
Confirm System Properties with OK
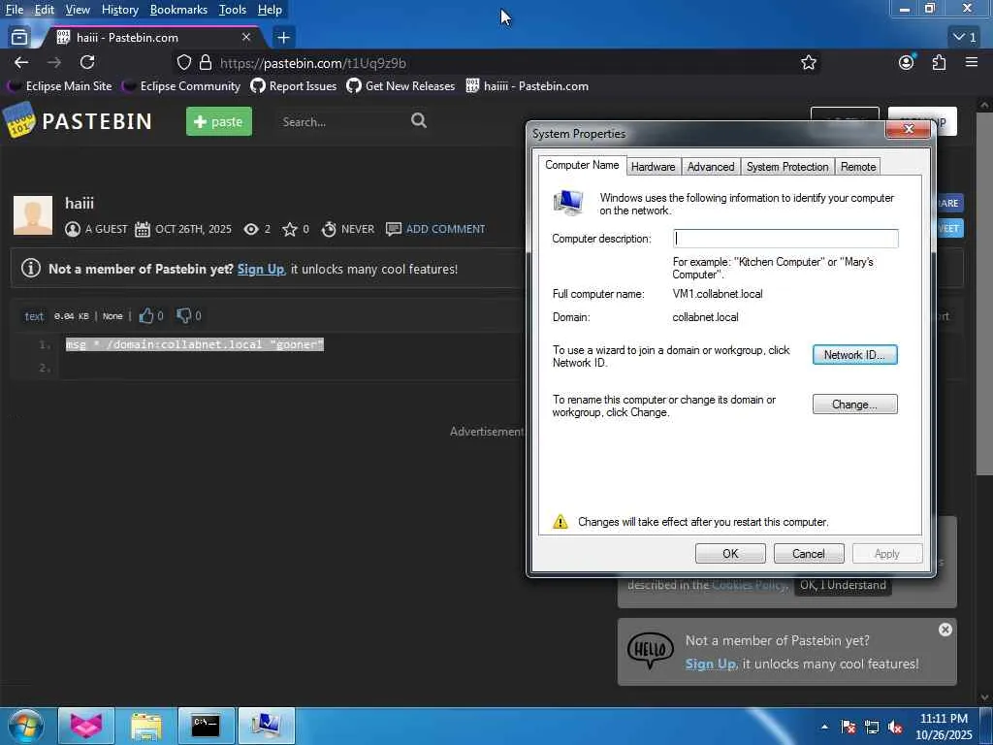tap(730, 554)
